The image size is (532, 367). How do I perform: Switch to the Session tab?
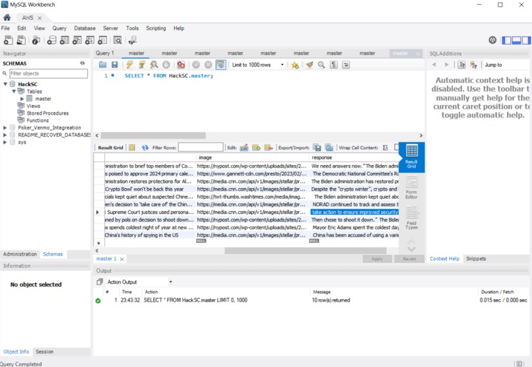click(x=45, y=352)
